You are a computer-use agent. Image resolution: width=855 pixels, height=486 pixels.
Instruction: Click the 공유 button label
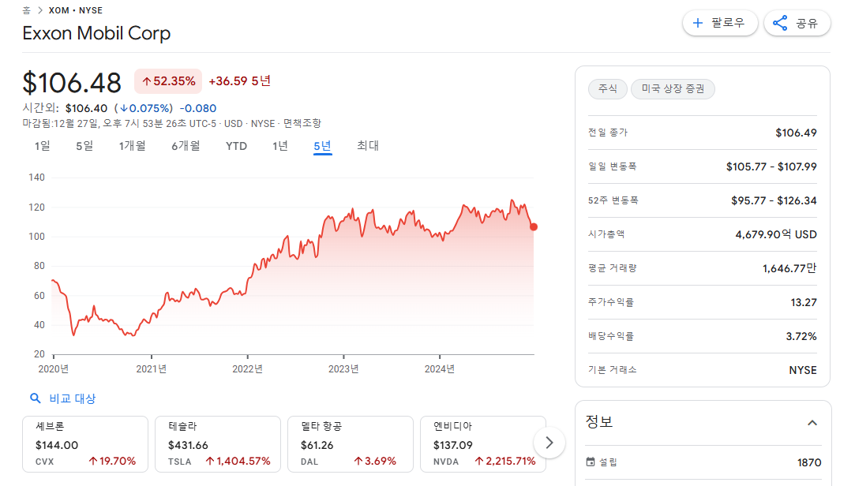[x=807, y=23]
